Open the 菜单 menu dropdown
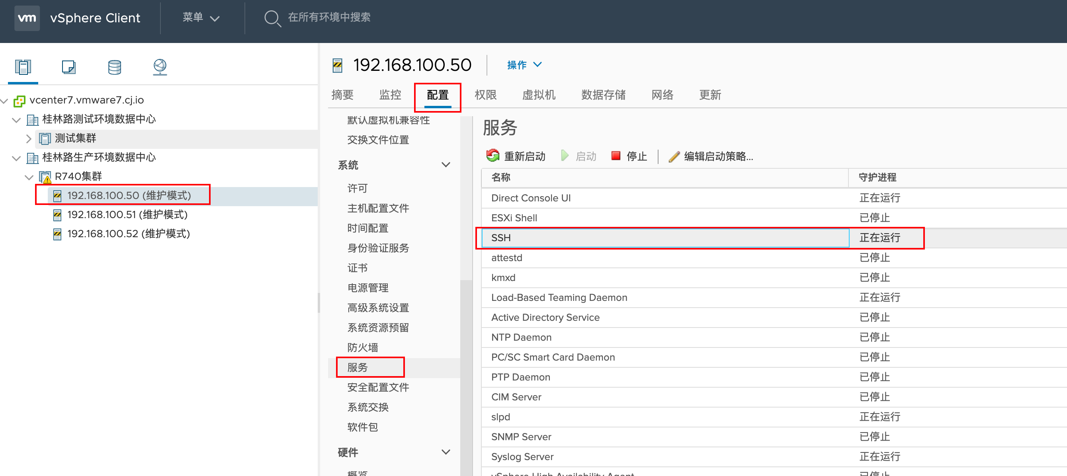Screen dimensions: 1067x476 pos(201,18)
